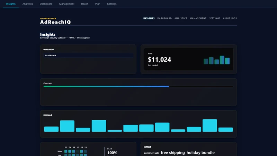Click SETTINGS in the header navigation
This screenshot has height=156, width=277.
[x=214, y=18]
